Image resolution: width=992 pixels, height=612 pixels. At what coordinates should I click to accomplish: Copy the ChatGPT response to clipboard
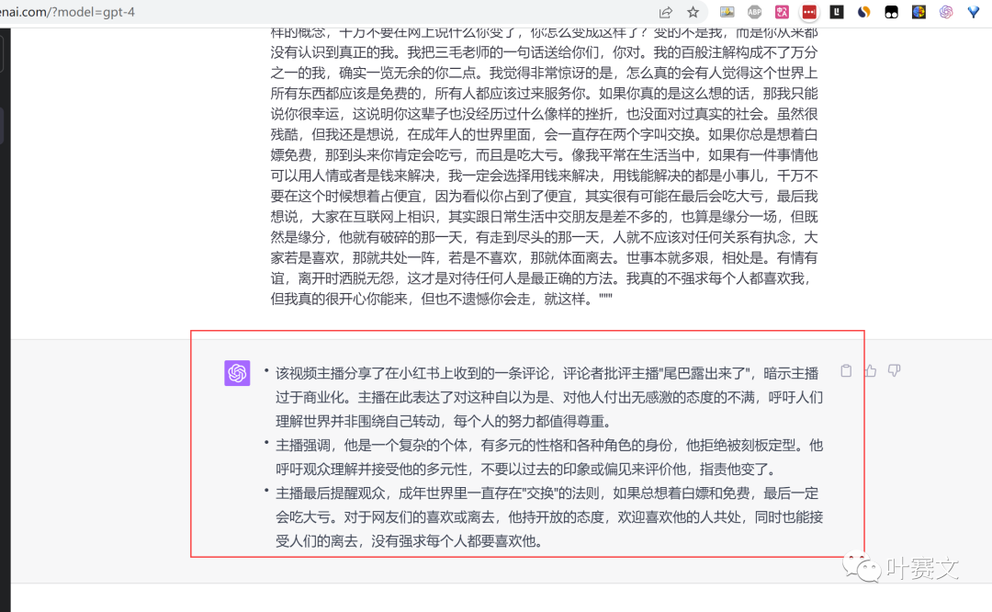(845, 370)
